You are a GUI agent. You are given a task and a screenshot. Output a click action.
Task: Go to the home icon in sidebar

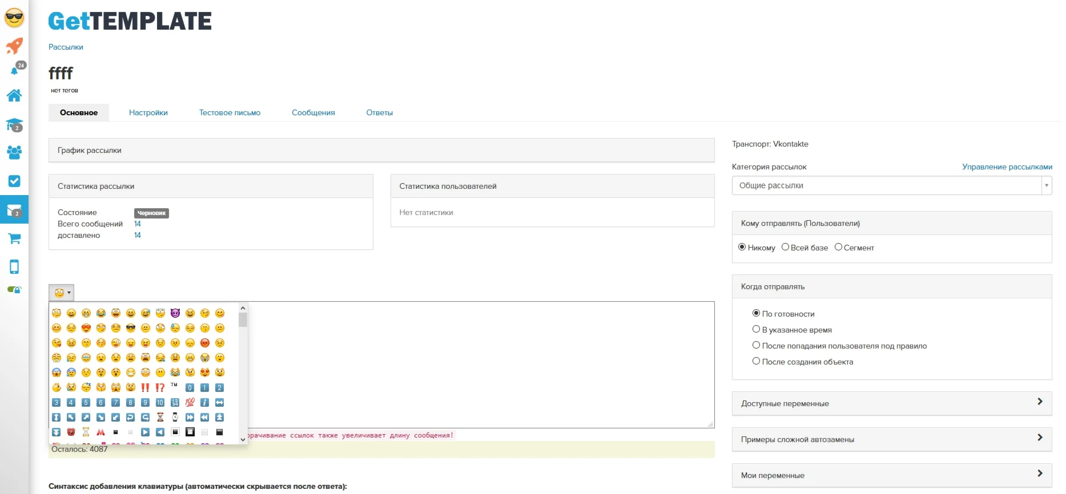(14, 95)
